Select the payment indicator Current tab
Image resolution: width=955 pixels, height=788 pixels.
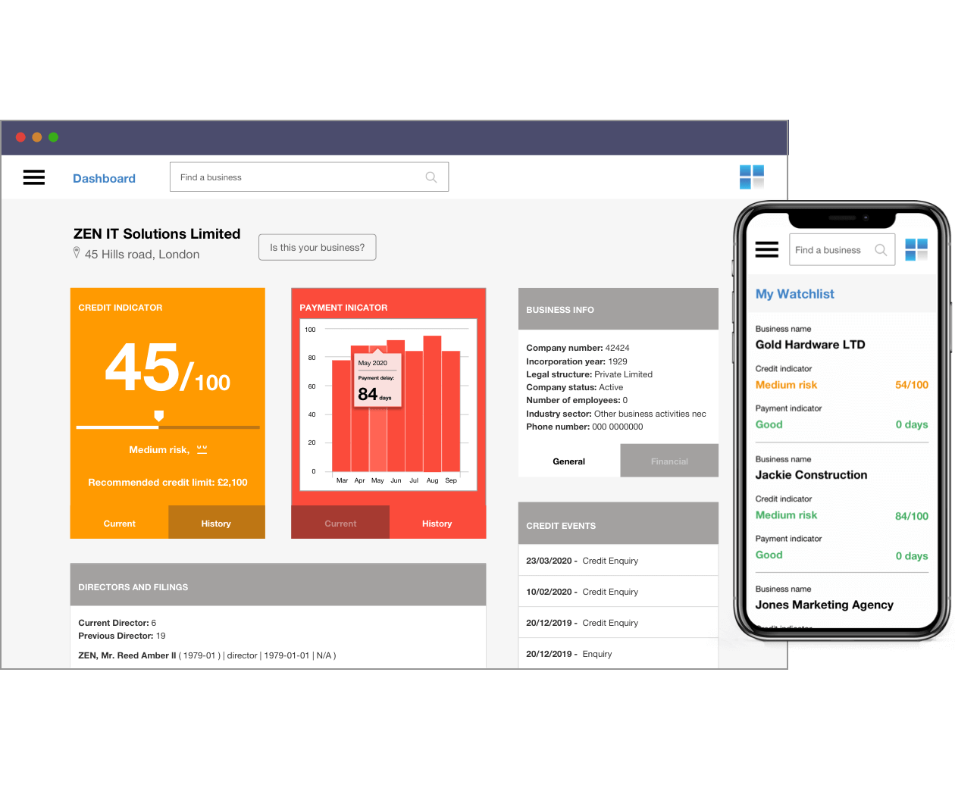pos(340,524)
